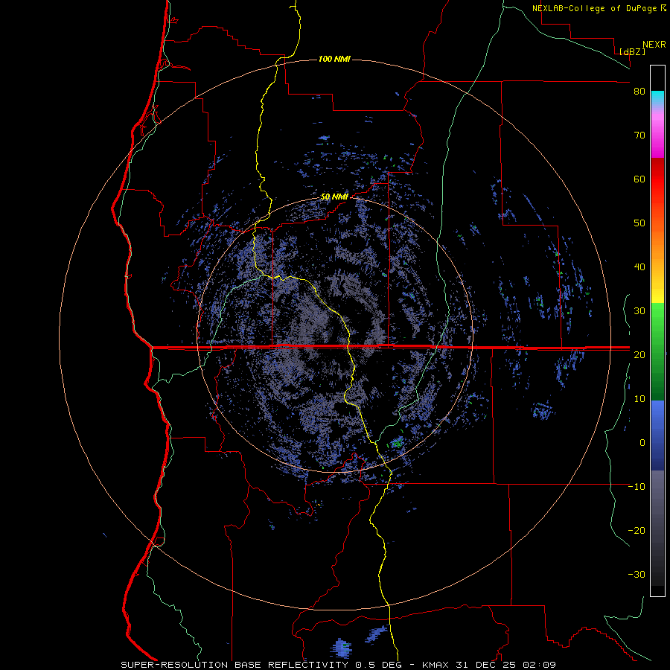This screenshot has width=670, height=670.
Task: Click the -30 value on the dBZ scale
Action: (636, 575)
